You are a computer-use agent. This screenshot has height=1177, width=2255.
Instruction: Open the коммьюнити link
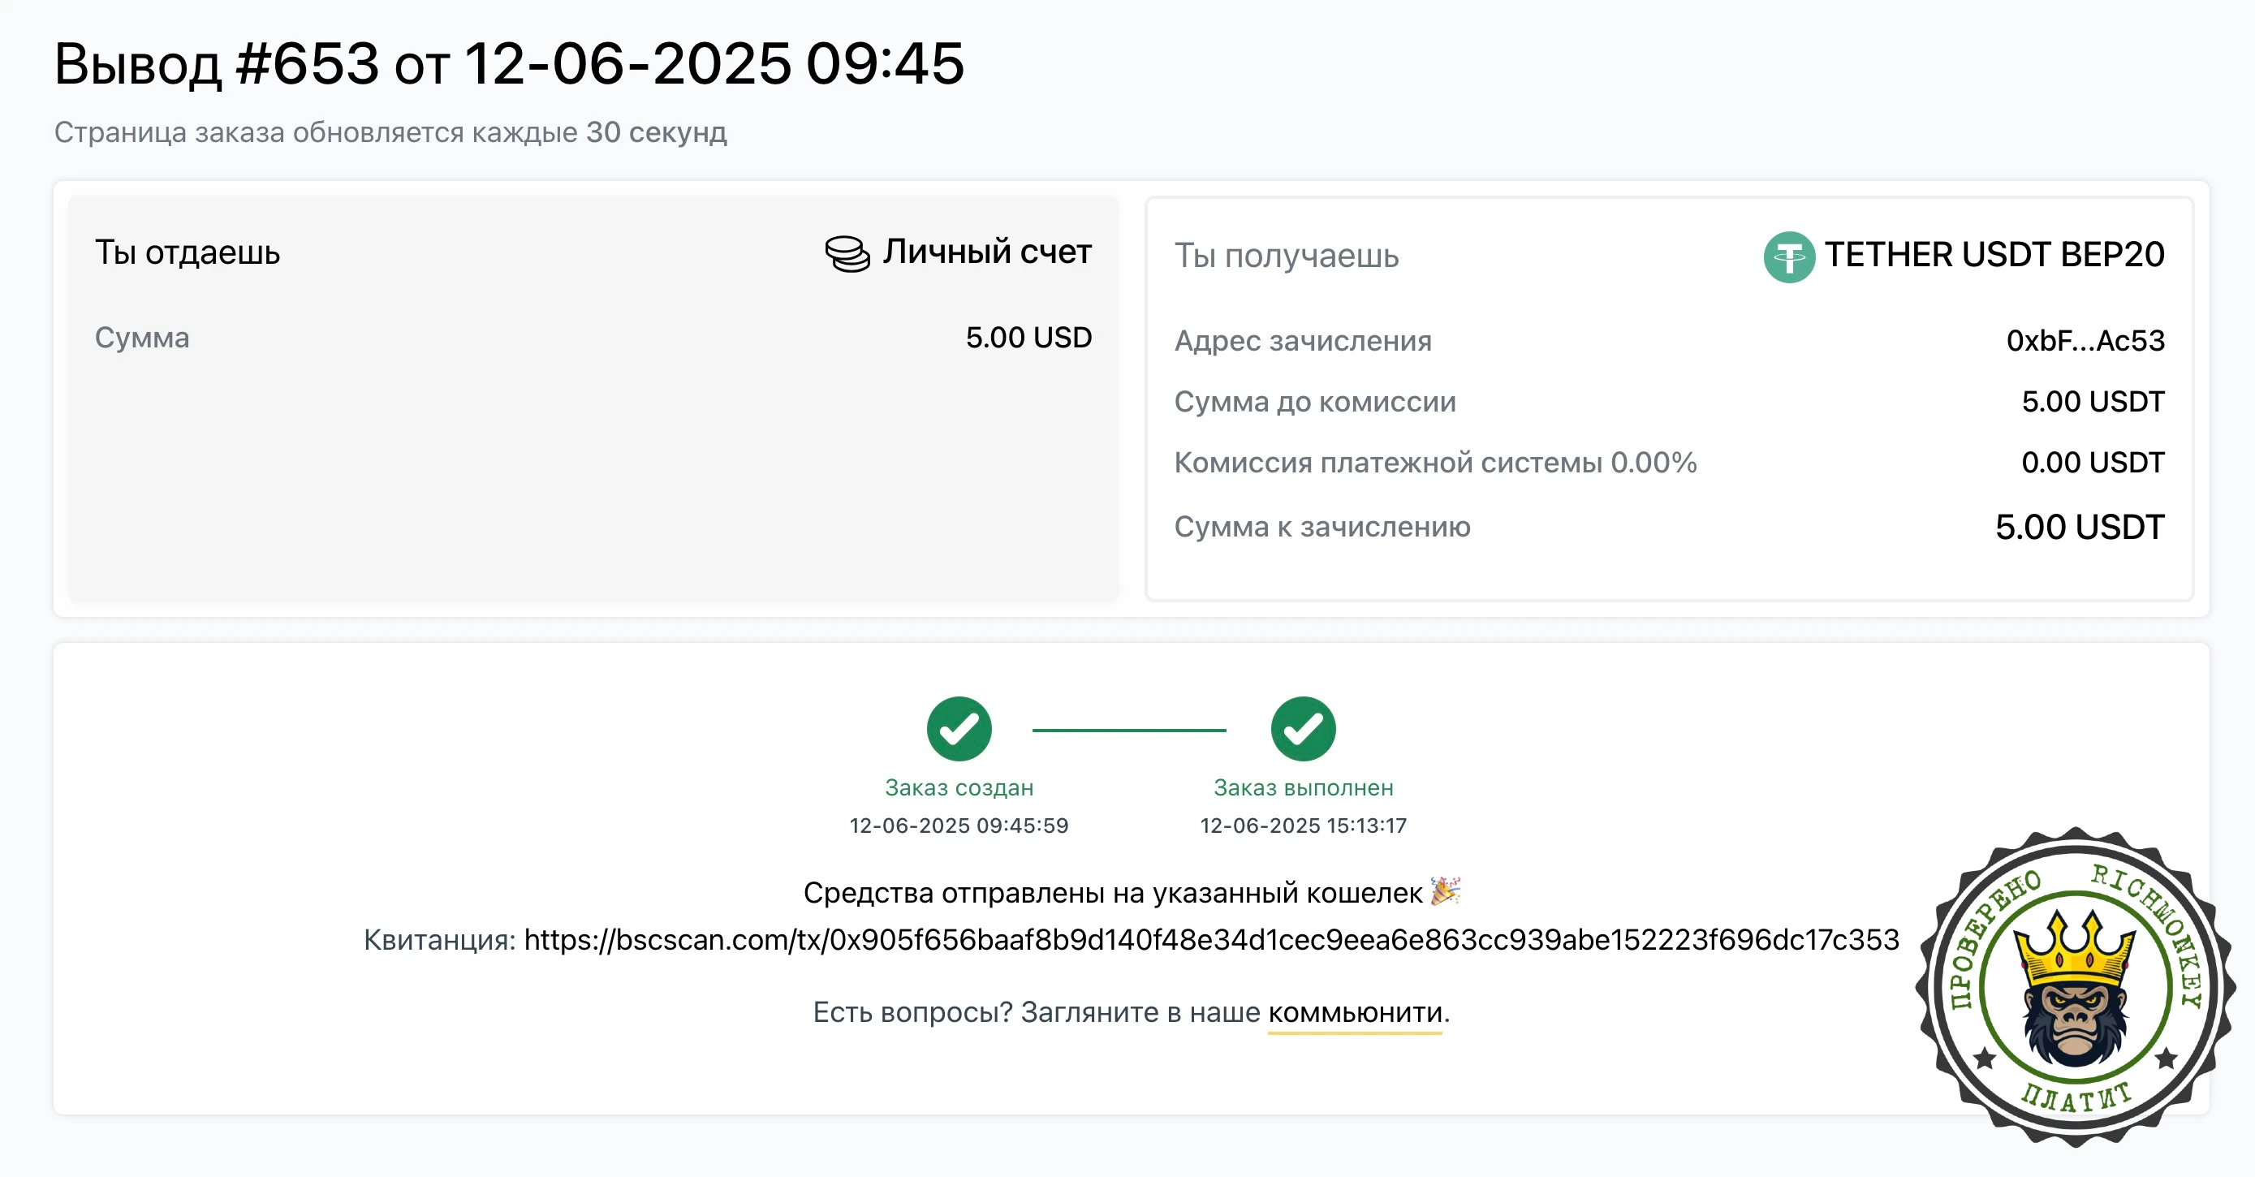tap(1354, 1012)
